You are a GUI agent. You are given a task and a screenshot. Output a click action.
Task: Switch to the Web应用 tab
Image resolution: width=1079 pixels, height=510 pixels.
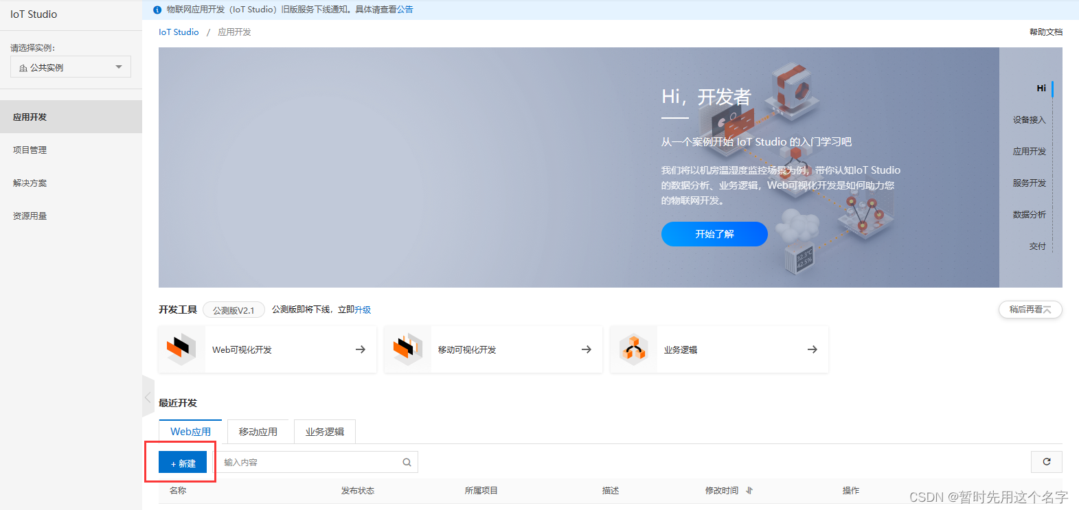[190, 432]
